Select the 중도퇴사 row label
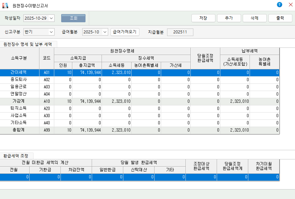Screen dimensions: 295x199 click(x=19, y=80)
